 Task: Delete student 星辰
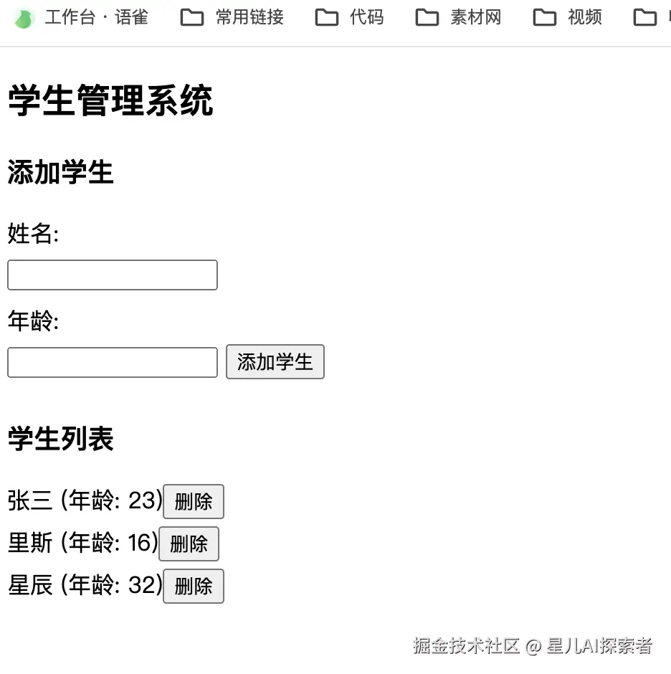tap(193, 586)
